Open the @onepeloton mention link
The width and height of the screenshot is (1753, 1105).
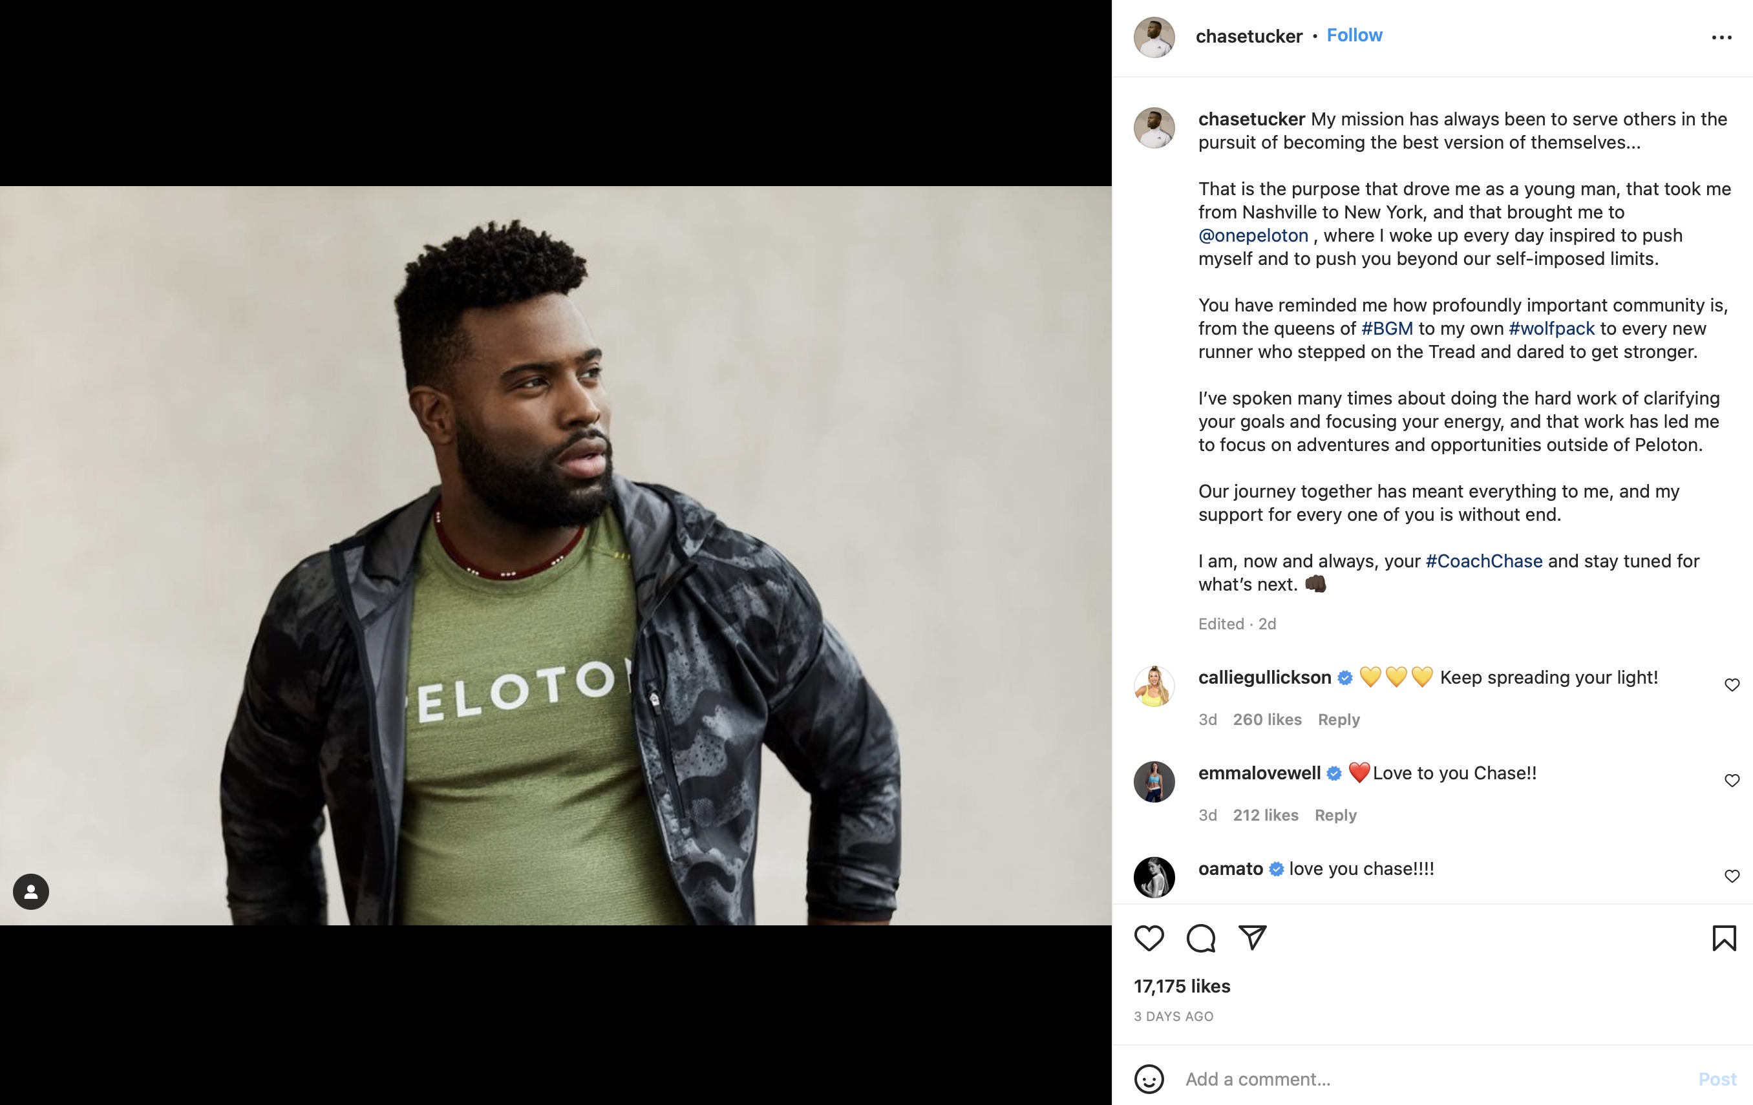tap(1253, 235)
